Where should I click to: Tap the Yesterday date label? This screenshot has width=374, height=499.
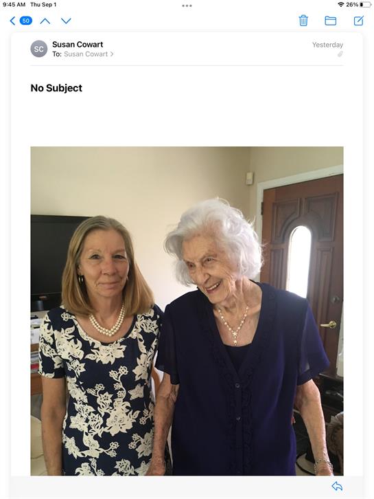(327, 45)
